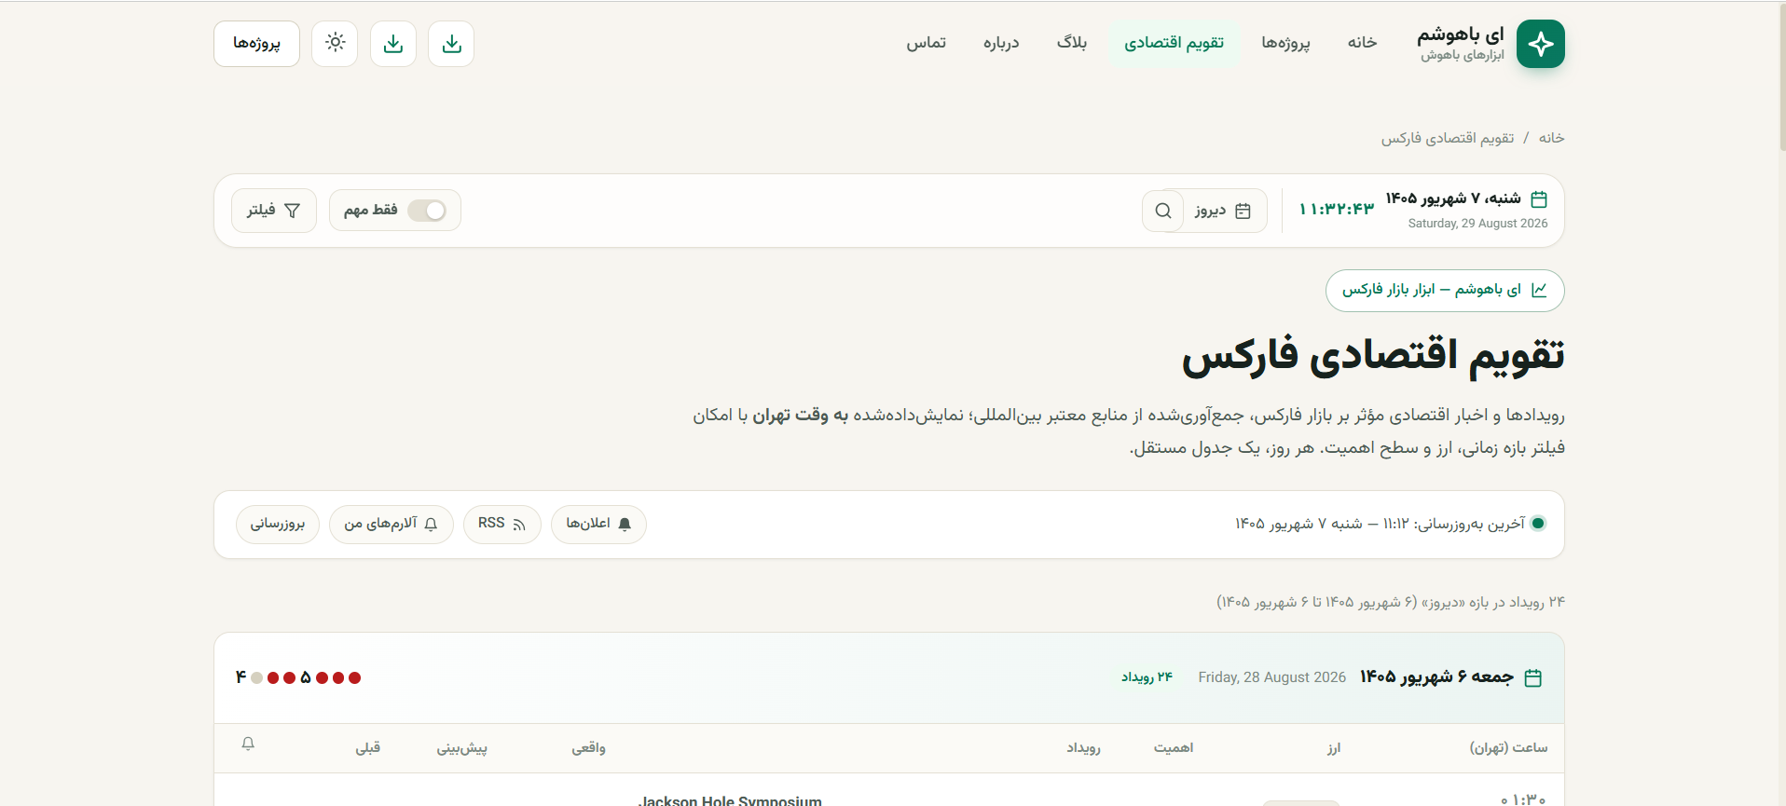Click the ای باهوشم — ابزار بازار فارکس badge

[x=1445, y=290]
